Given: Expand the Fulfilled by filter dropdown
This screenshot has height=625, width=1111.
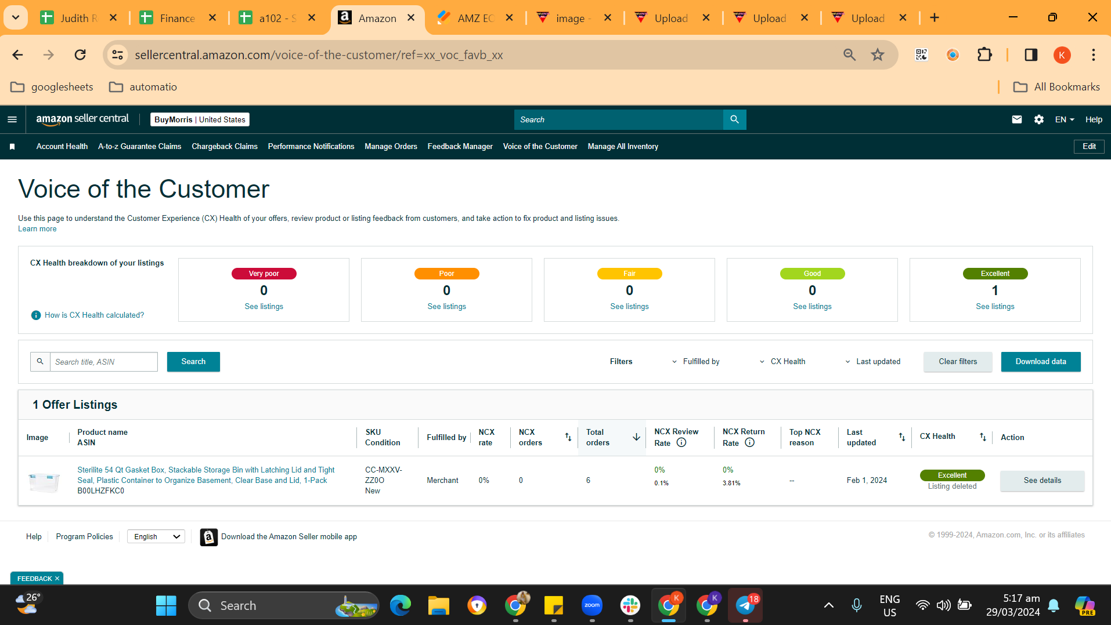Looking at the screenshot, I should pyautogui.click(x=695, y=362).
